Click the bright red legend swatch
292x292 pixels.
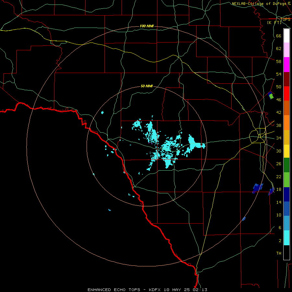pos(286,93)
